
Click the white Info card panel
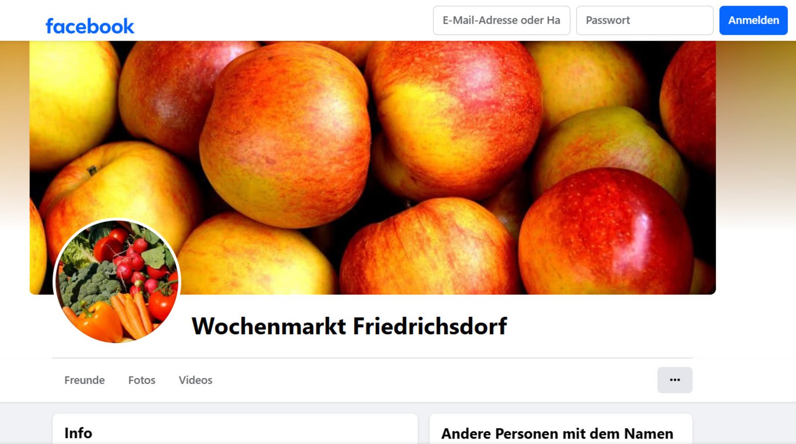[235, 429]
